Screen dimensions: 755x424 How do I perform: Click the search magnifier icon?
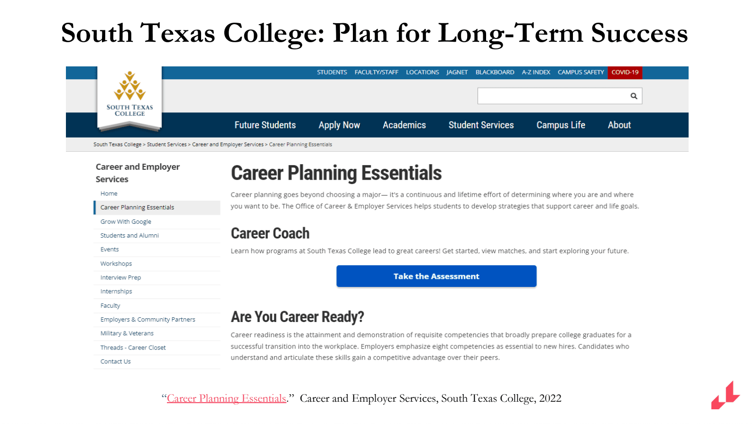coord(634,96)
